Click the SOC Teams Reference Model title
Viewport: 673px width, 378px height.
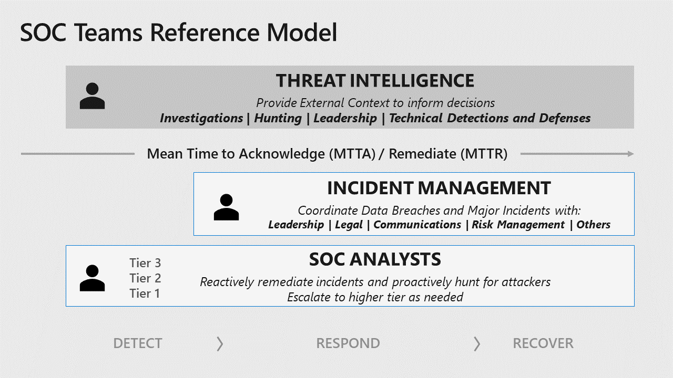[x=179, y=33]
